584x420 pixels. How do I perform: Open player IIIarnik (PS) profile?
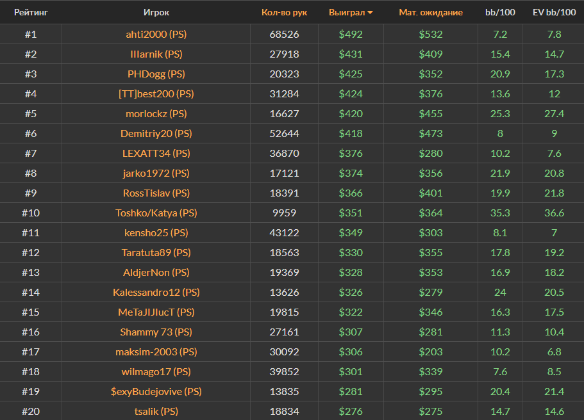click(x=156, y=54)
